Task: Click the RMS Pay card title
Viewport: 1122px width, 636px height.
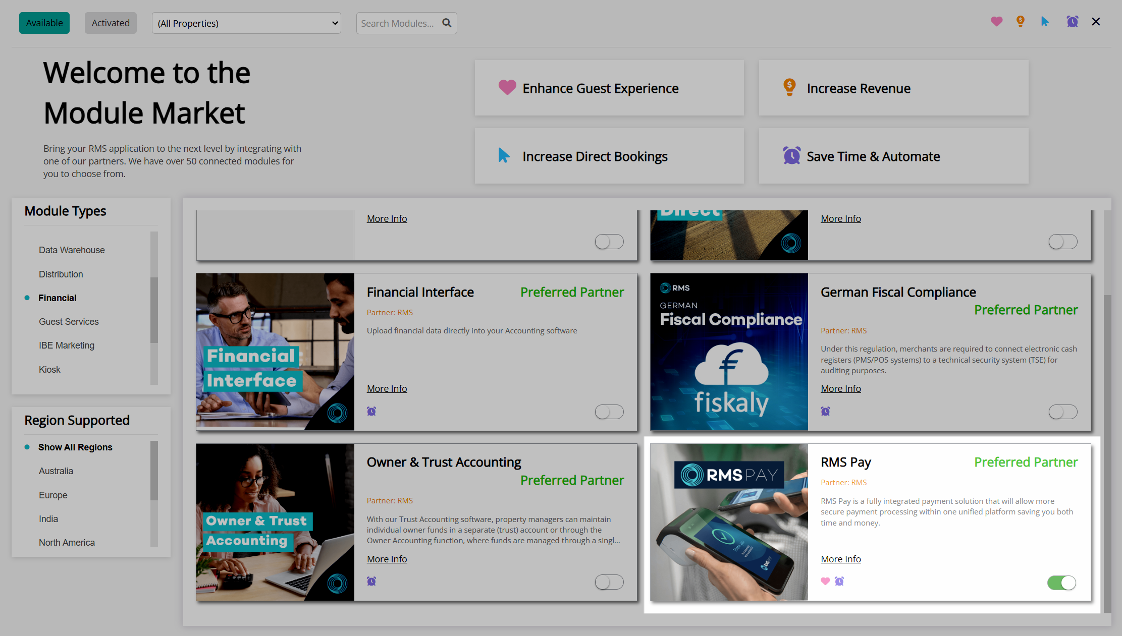Action: click(846, 462)
